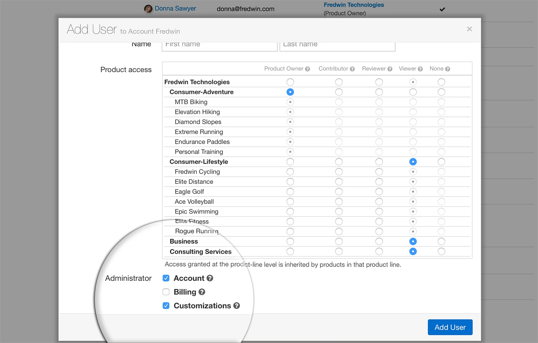Click the Consulting Services label
The width and height of the screenshot is (538, 343).
click(x=201, y=252)
